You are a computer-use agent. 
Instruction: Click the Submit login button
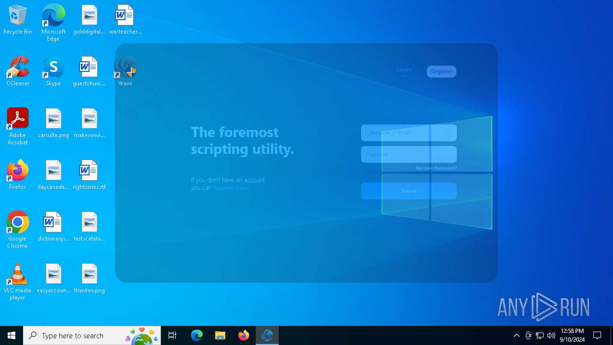(409, 191)
